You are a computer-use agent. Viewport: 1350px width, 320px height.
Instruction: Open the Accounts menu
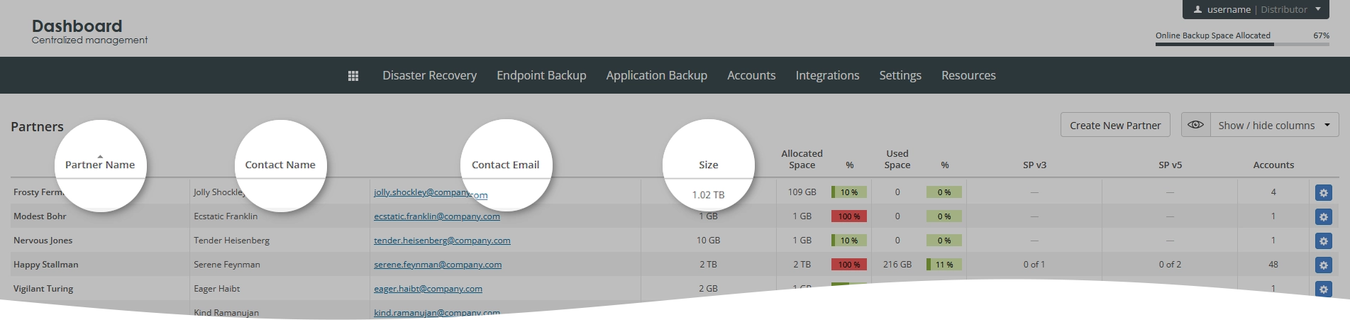[751, 75]
